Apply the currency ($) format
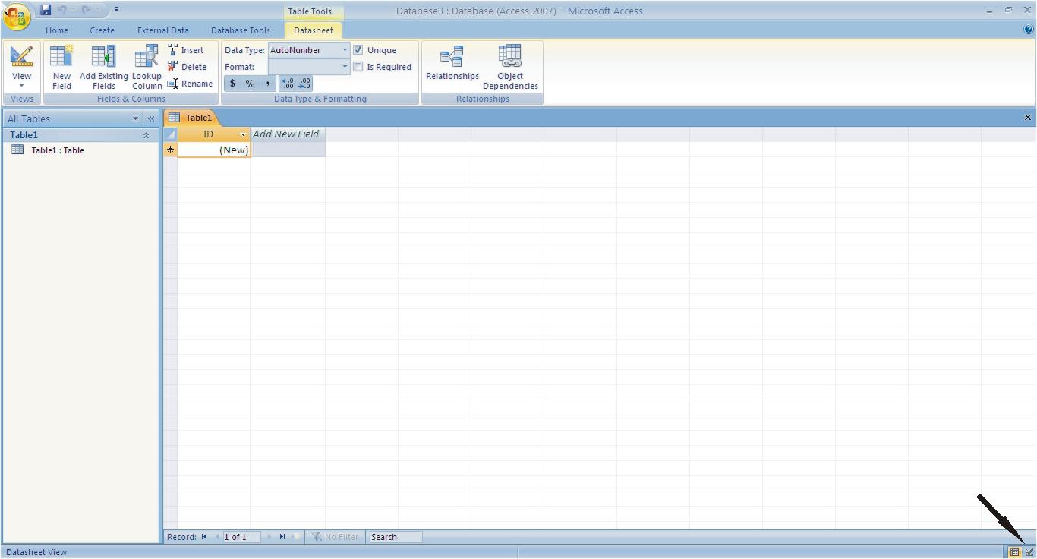Screen dimensions: 1037x559 (232, 84)
